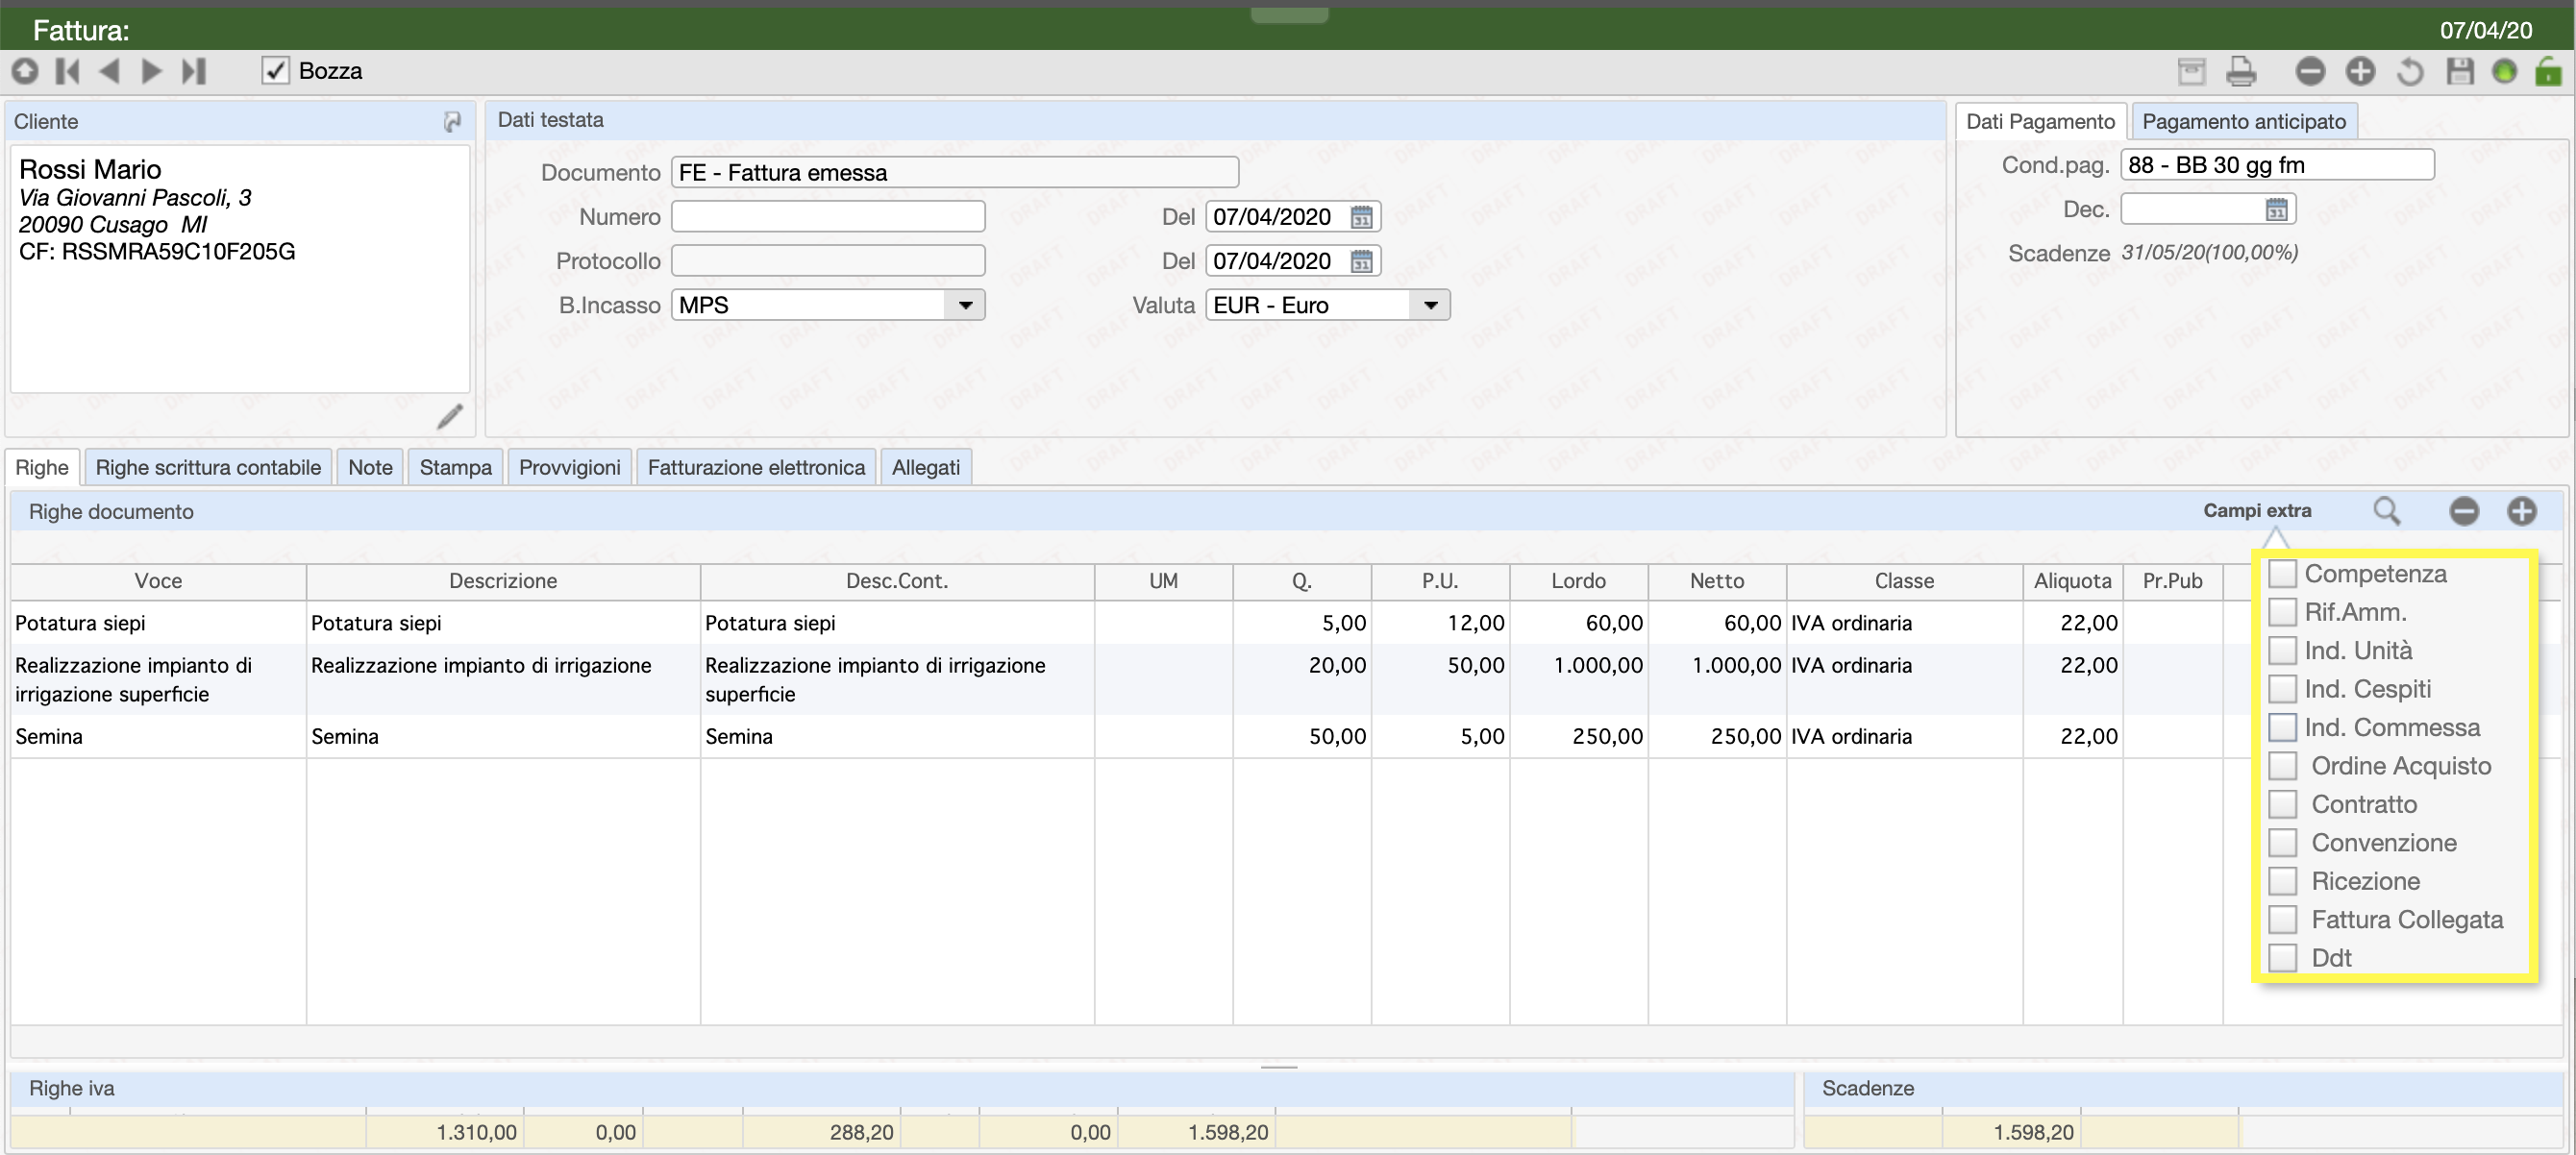Click the green open padlock icon
Viewport: 2576px width, 1155px height.
pyautogui.click(x=2548, y=71)
